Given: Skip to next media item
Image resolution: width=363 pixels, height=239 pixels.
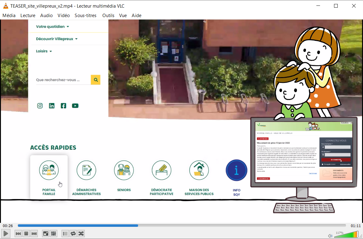Looking at the screenshot, I should 34,234.
